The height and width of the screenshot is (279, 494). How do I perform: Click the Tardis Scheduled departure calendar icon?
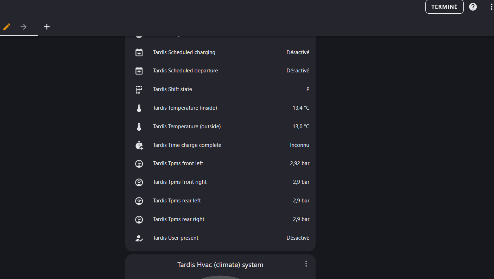click(x=139, y=71)
